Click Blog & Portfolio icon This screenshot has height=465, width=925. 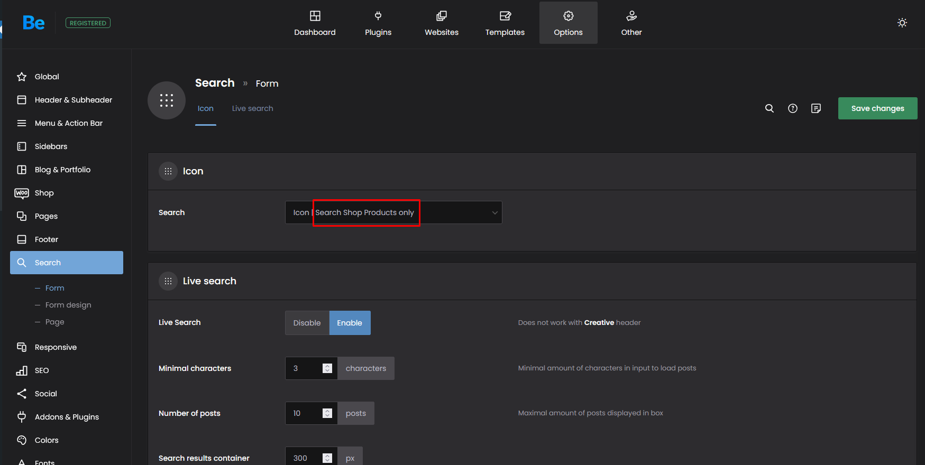[x=22, y=170]
